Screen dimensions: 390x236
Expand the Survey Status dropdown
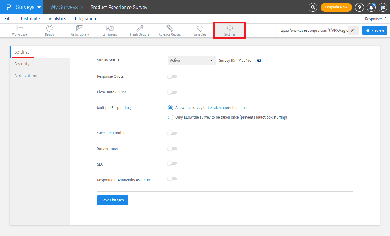(x=192, y=61)
